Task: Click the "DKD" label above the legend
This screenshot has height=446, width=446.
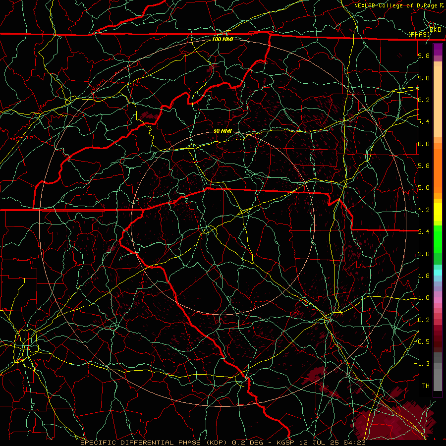Action: tap(436, 29)
